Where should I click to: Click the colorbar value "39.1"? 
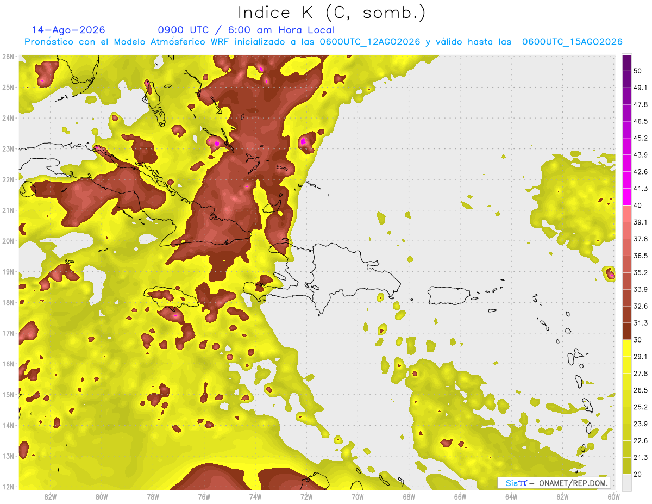tap(640, 222)
